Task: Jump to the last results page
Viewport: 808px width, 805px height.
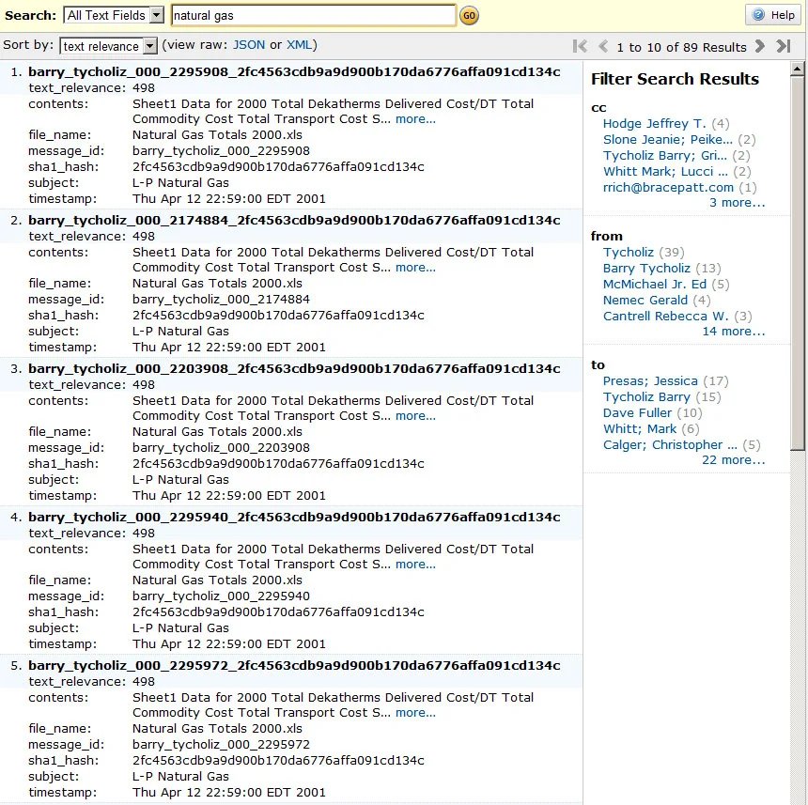Action: coord(785,45)
